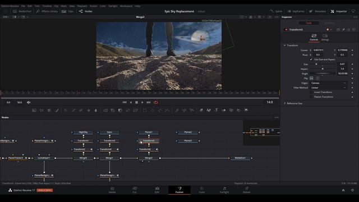Image resolution: width=359 pixels, height=202 pixels.
Task: Click the current frame field 14.0
Action: pyautogui.click(x=270, y=102)
